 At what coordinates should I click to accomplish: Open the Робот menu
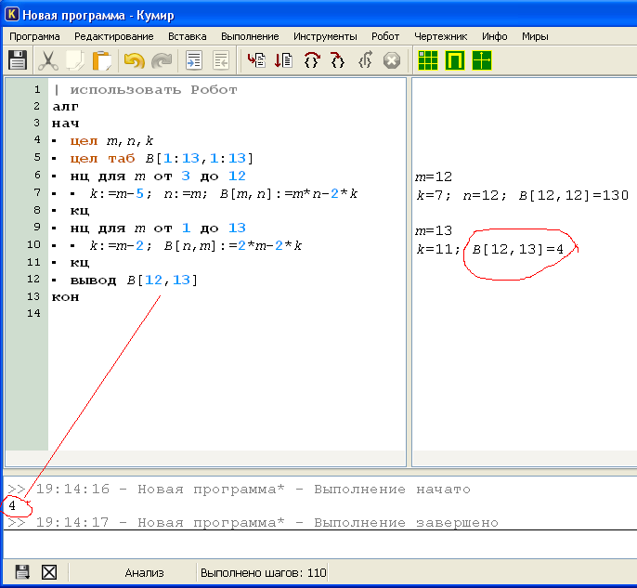coord(384,36)
